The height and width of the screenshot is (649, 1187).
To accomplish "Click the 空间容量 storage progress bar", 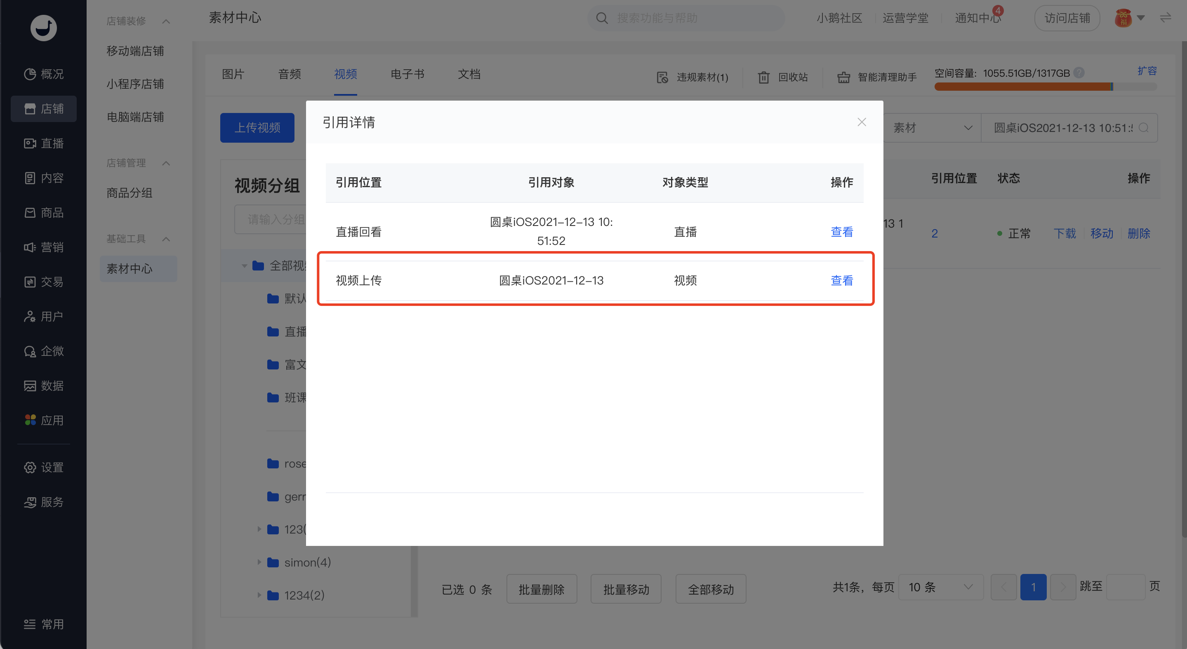I will pyautogui.click(x=1045, y=87).
